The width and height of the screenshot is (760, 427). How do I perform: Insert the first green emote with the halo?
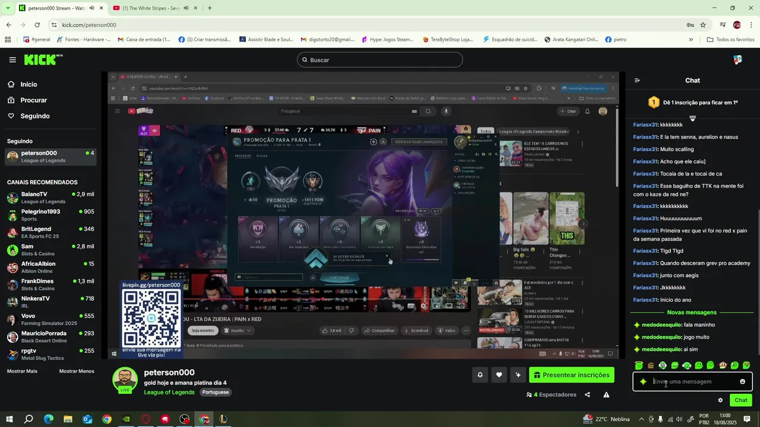click(638, 365)
